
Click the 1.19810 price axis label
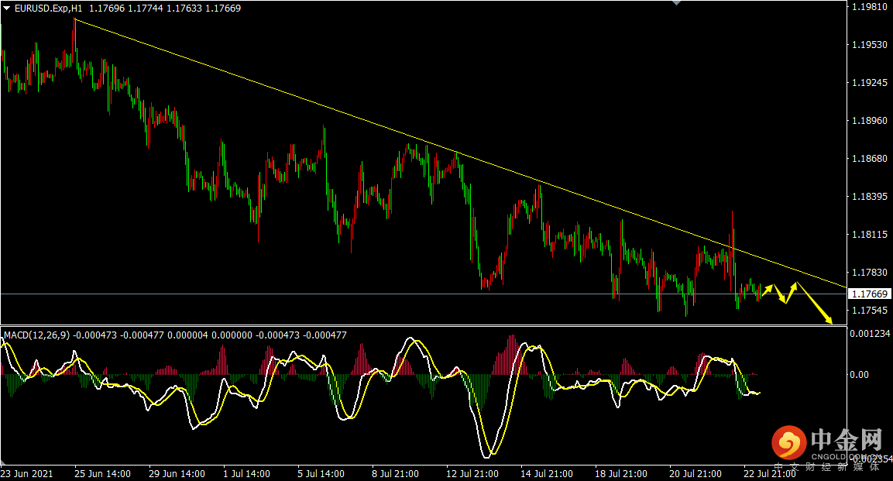(x=869, y=7)
